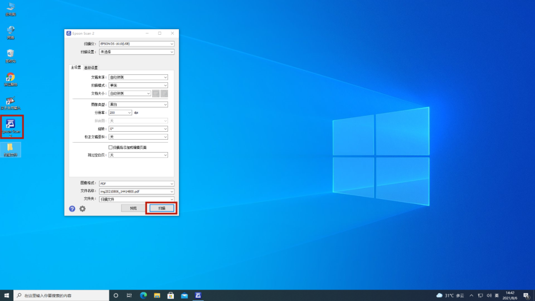Open the 扫描仪 scanner dropdown
The width and height of the screenshot is (535, 301).
tap(137, 44)
